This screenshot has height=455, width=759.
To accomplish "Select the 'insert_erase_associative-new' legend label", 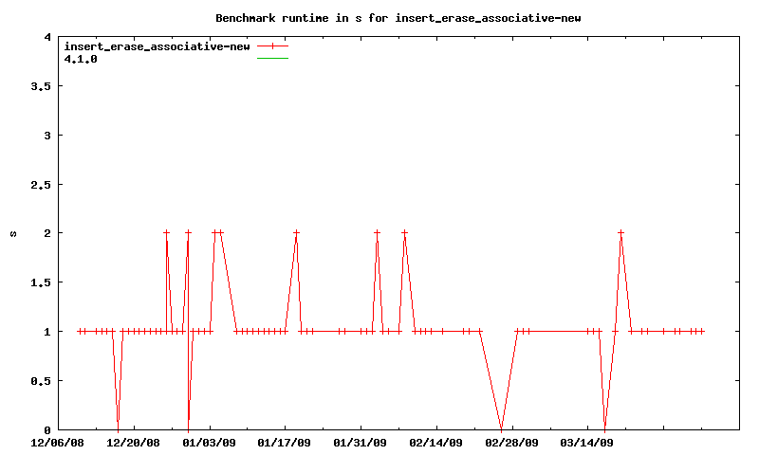I will click(157, 45).
